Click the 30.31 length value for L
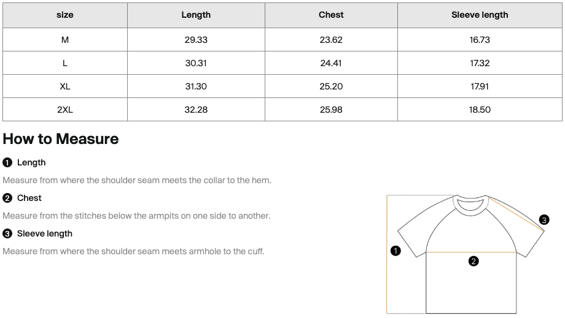The image size is (565, 318). click(x=196, y=63)
